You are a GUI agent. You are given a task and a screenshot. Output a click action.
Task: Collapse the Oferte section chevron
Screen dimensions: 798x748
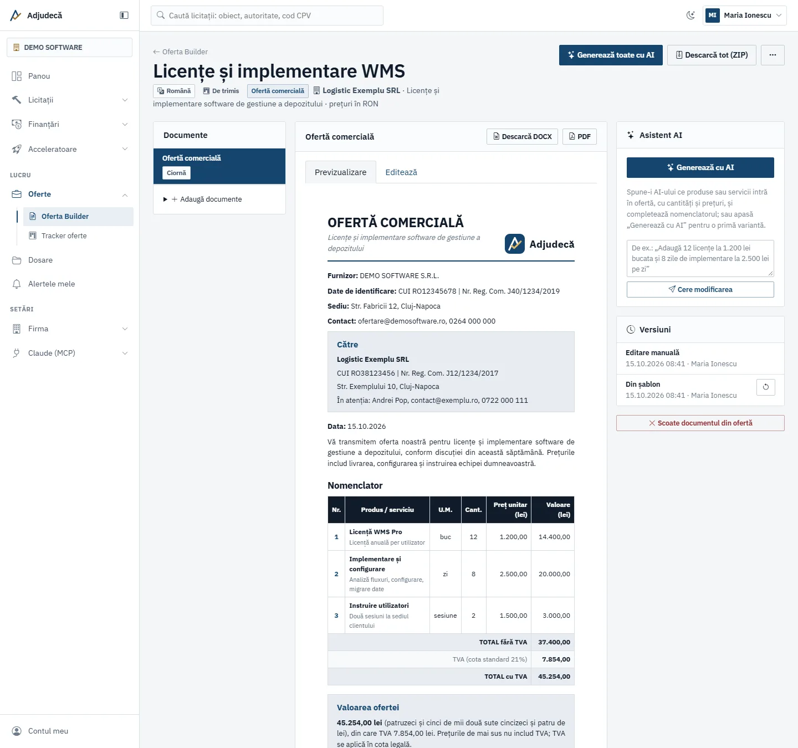pyautogui.click(x=125, y=194)
